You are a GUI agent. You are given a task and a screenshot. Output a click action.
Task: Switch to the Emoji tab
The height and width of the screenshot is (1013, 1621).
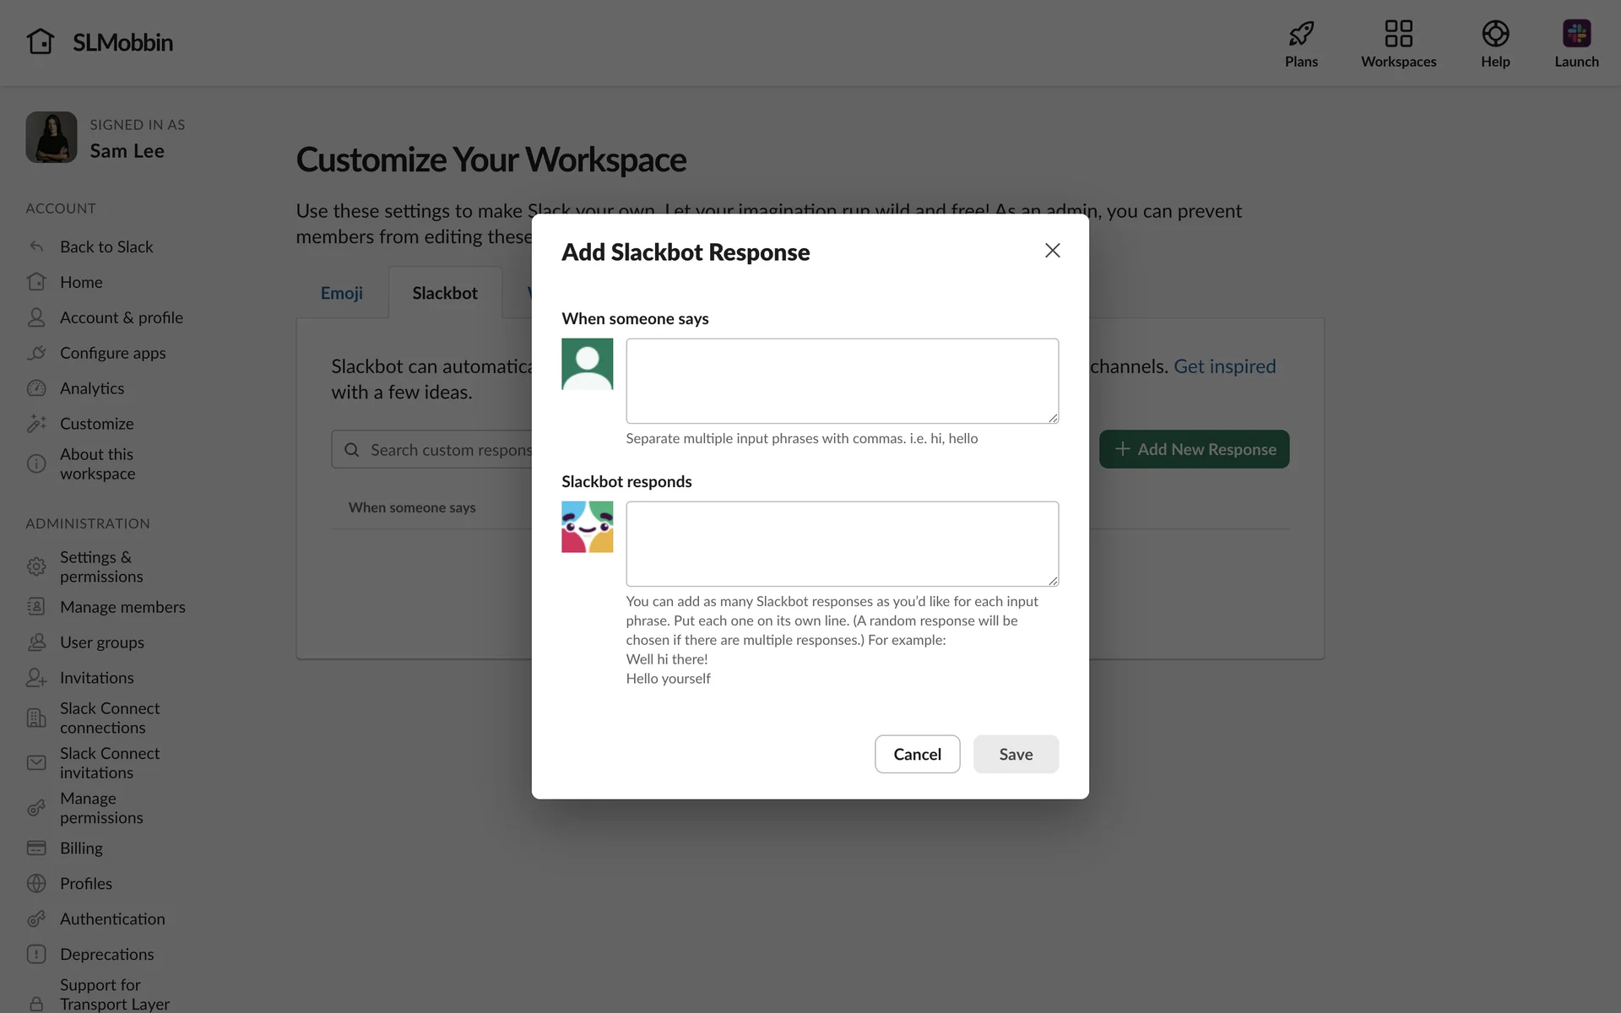(x=341, y=293)
